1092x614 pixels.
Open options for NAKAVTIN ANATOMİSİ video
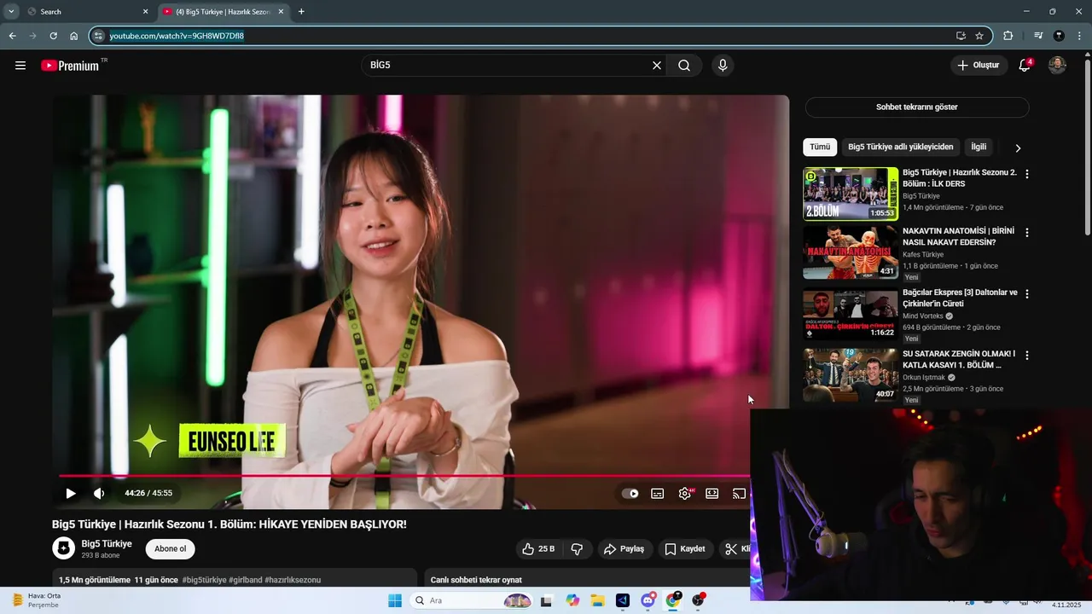[1027, 232]
